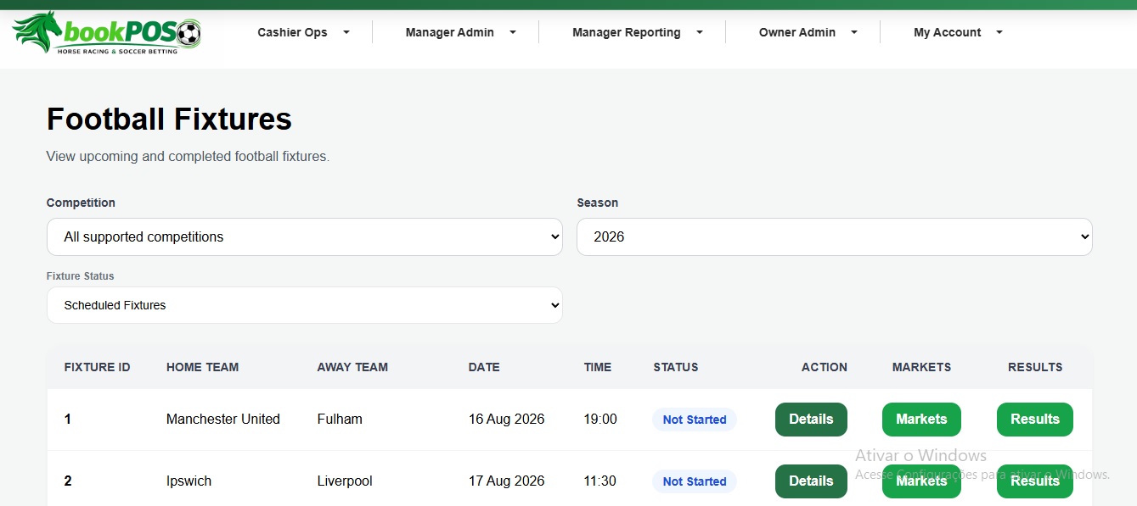Click the Liverpool away team cell
Viewport: 1137px width, 506px height.
[345, 481]
